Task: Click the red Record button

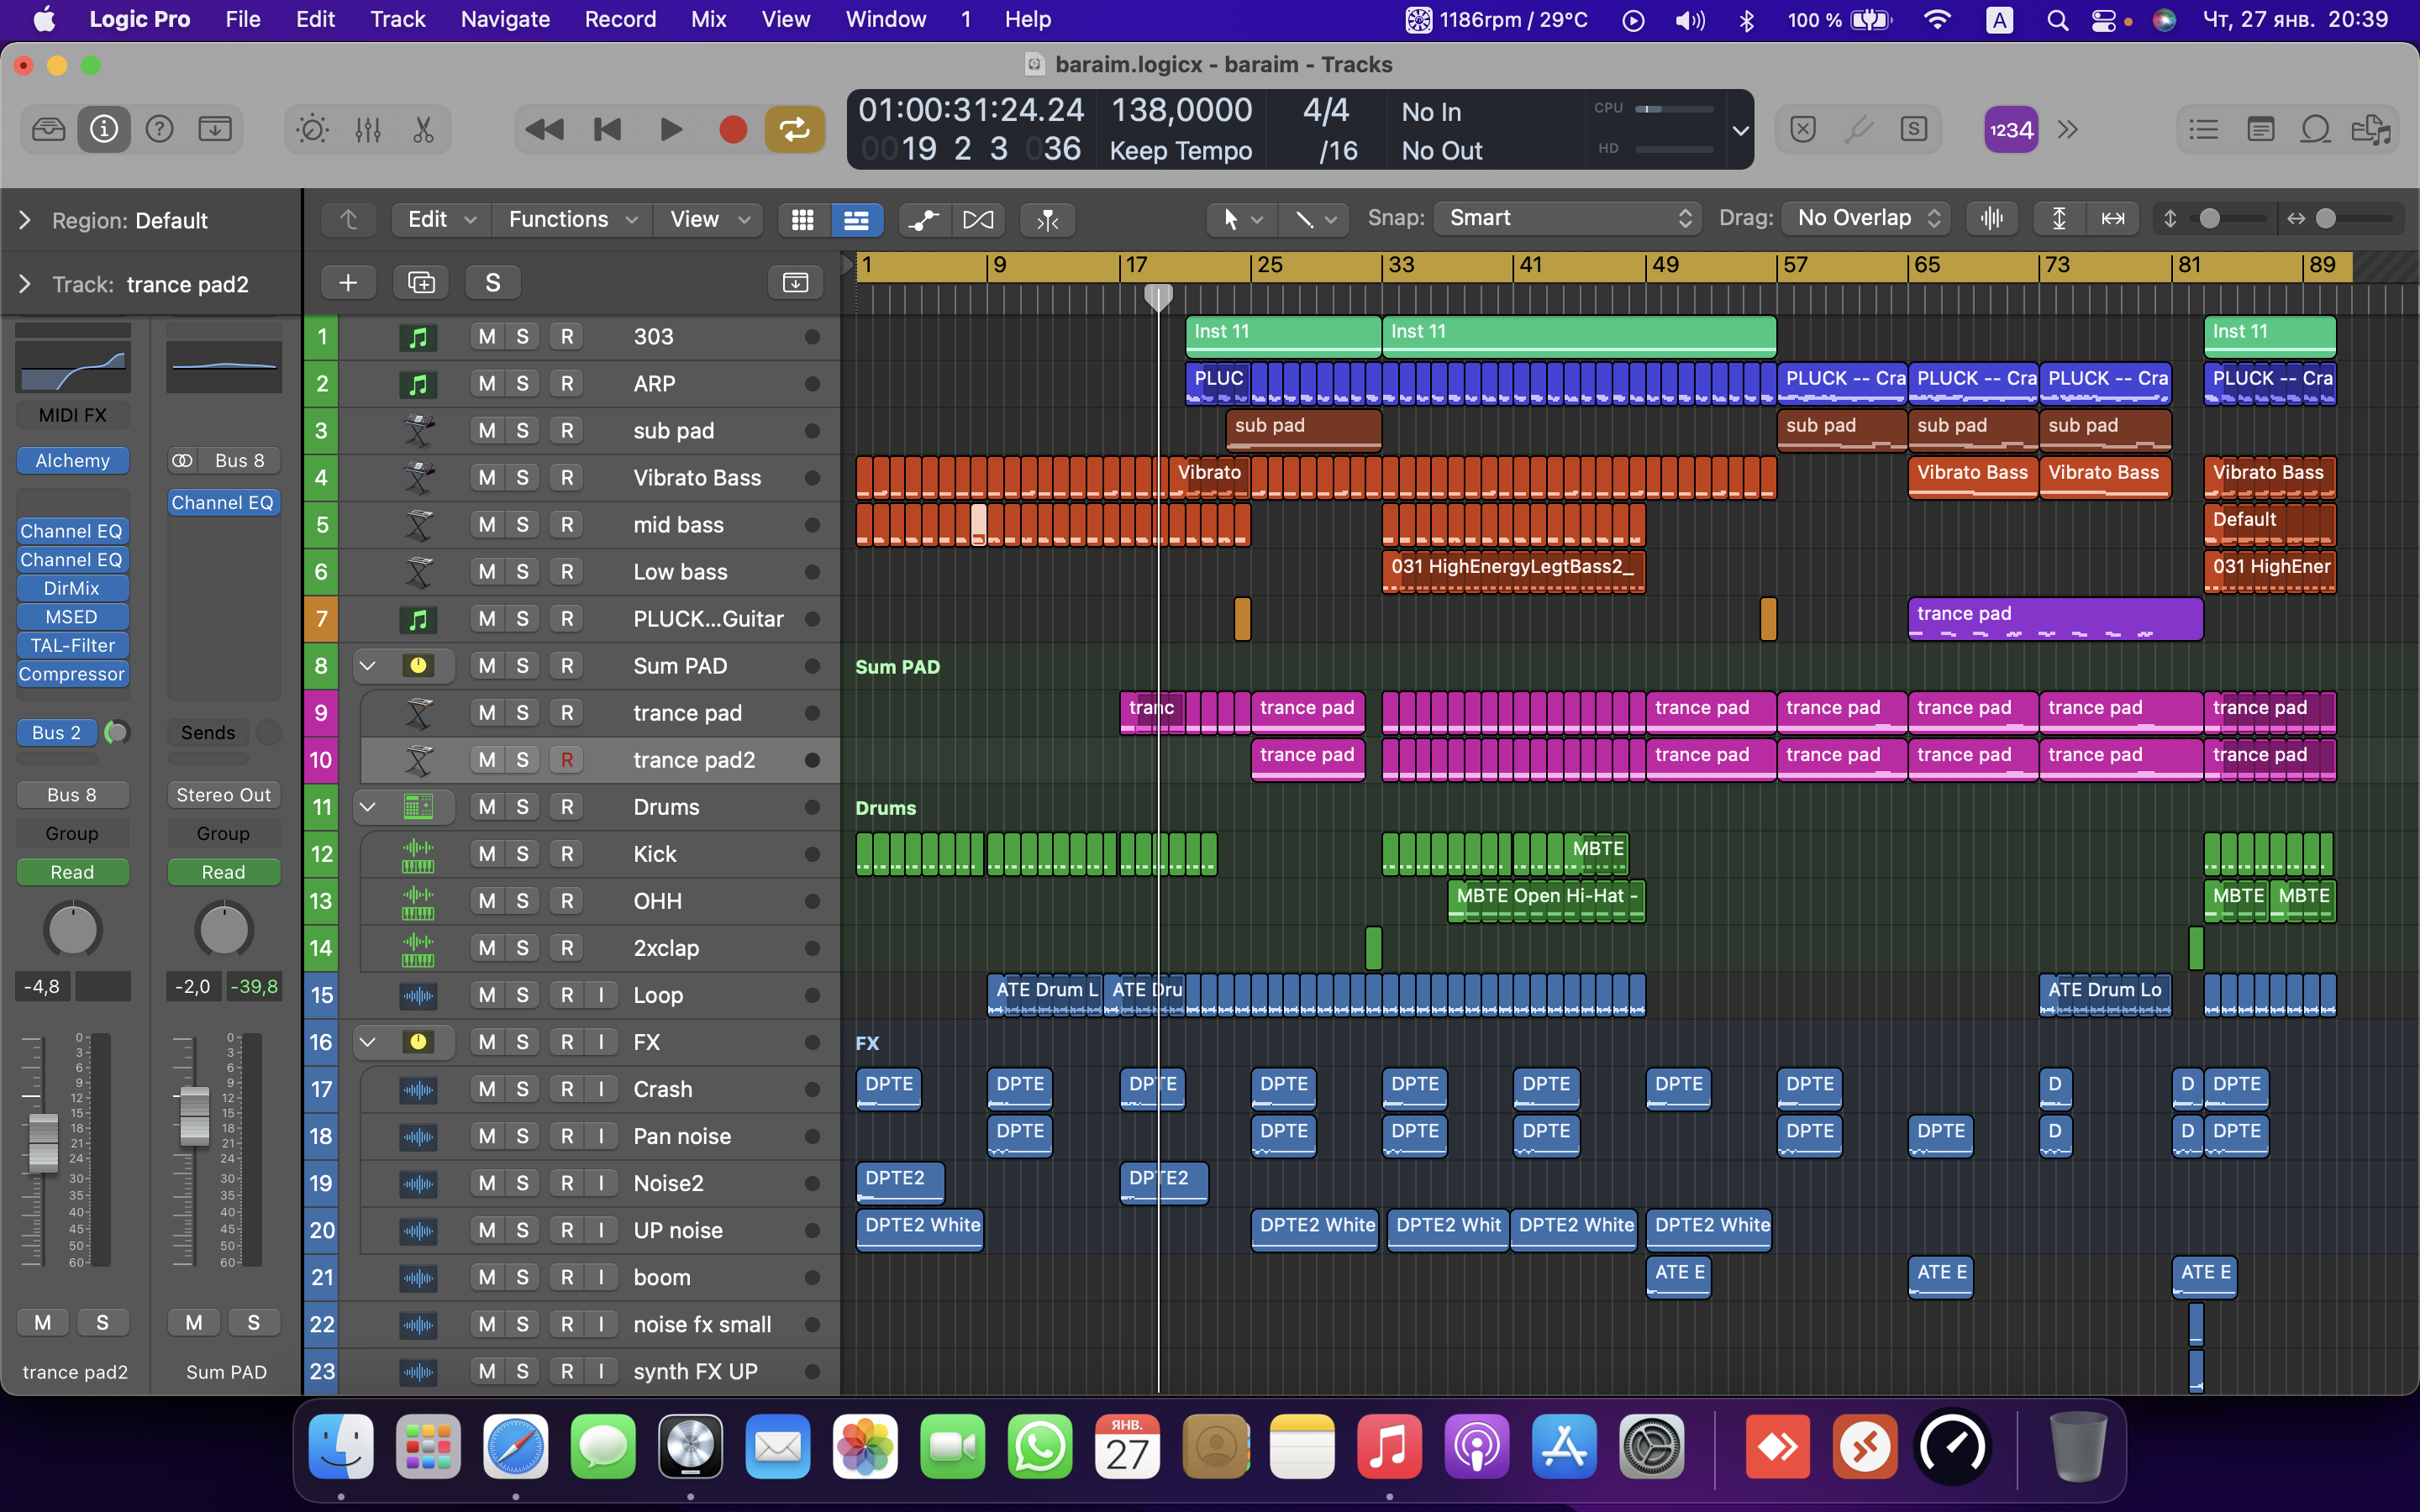Action: click(733, 129)
